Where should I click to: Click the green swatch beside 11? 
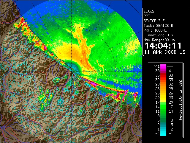(x=163, y=111)
